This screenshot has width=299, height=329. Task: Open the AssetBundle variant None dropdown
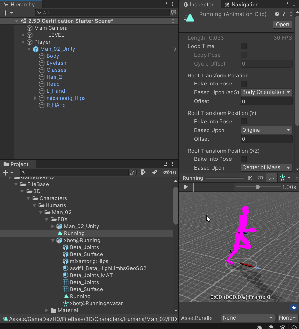click(287, 318)
